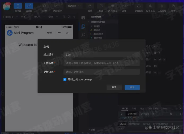Open the 普通编译 compile mode dropdown
The height and width of the screenshot is (134, 184).
tap(74, 6)
